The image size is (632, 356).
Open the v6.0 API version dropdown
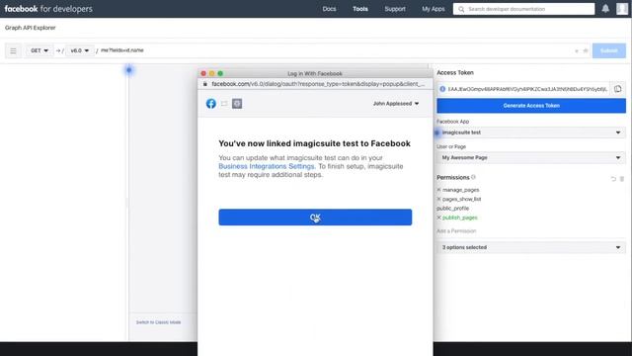tap(79, 50)
